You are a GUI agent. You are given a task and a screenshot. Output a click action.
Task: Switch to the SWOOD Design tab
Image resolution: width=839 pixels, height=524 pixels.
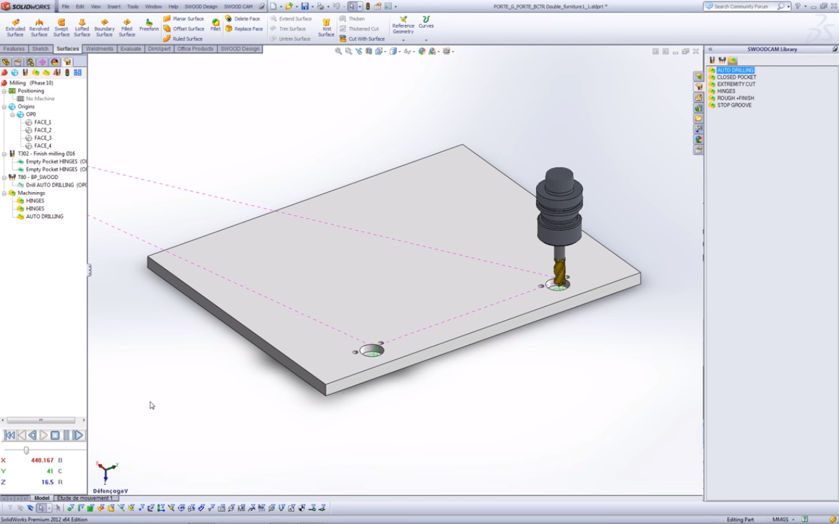point(240,49)
